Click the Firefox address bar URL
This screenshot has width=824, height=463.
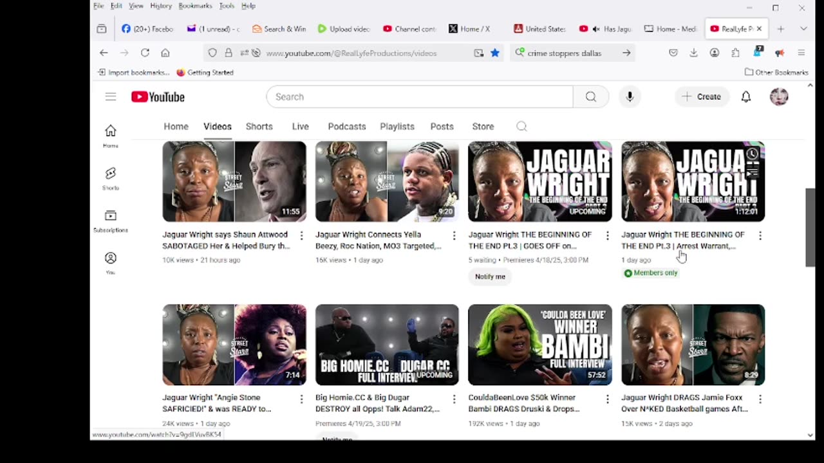coord(351,53)
